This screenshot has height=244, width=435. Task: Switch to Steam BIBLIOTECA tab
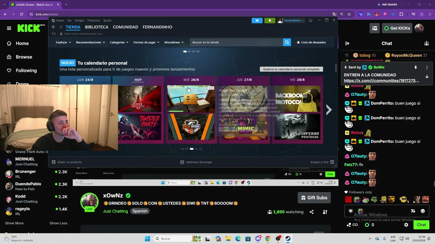[97, 27]
